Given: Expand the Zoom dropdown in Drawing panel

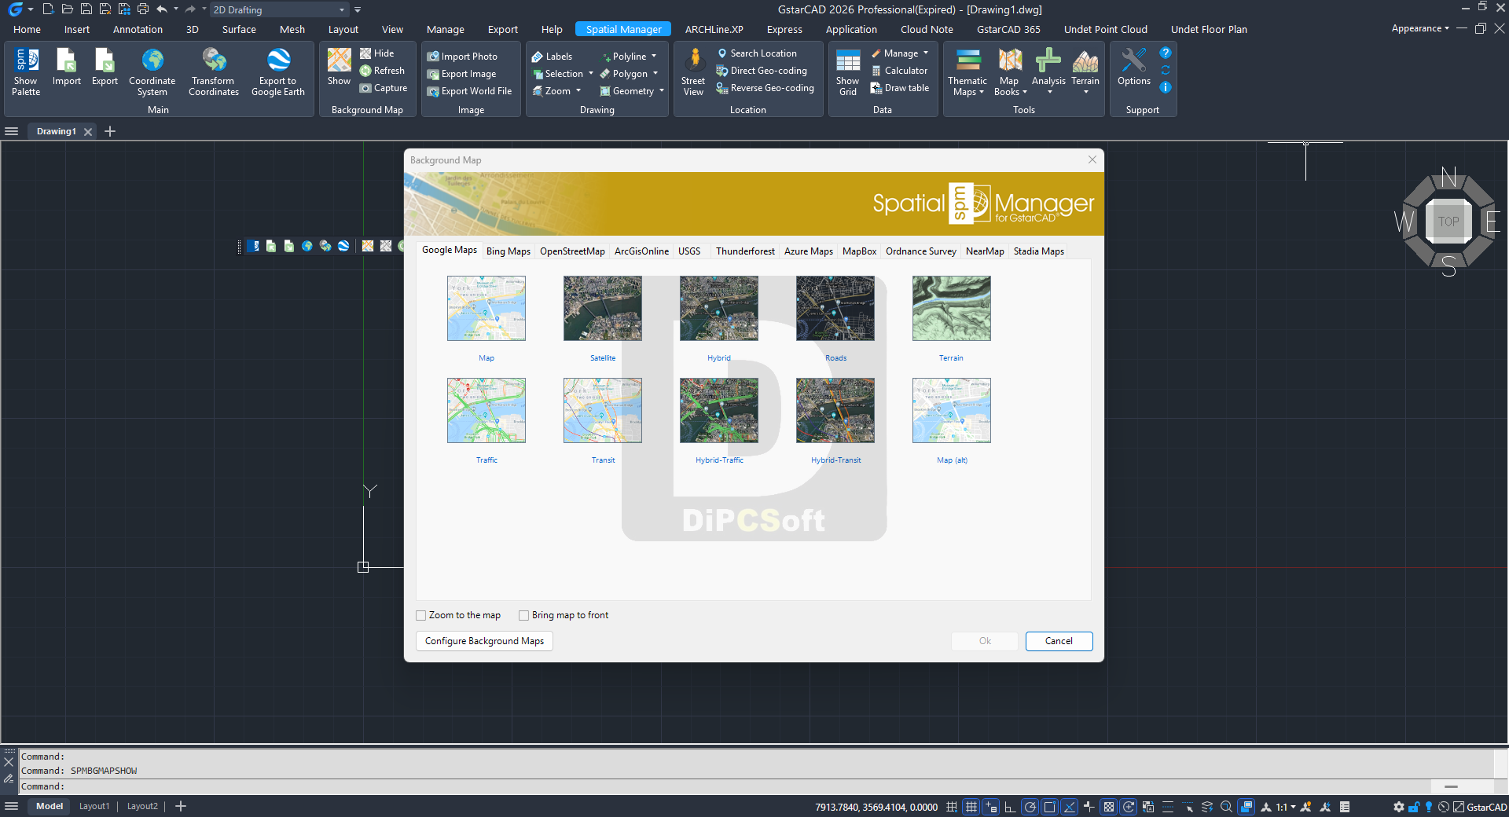Looking at the screenshot, I should coord(578,91).
